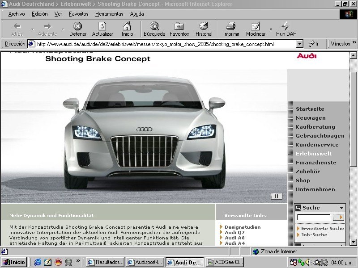358x268 pixels.
Task: Open the Unternehmen navigation link
Action: [315, 189]
